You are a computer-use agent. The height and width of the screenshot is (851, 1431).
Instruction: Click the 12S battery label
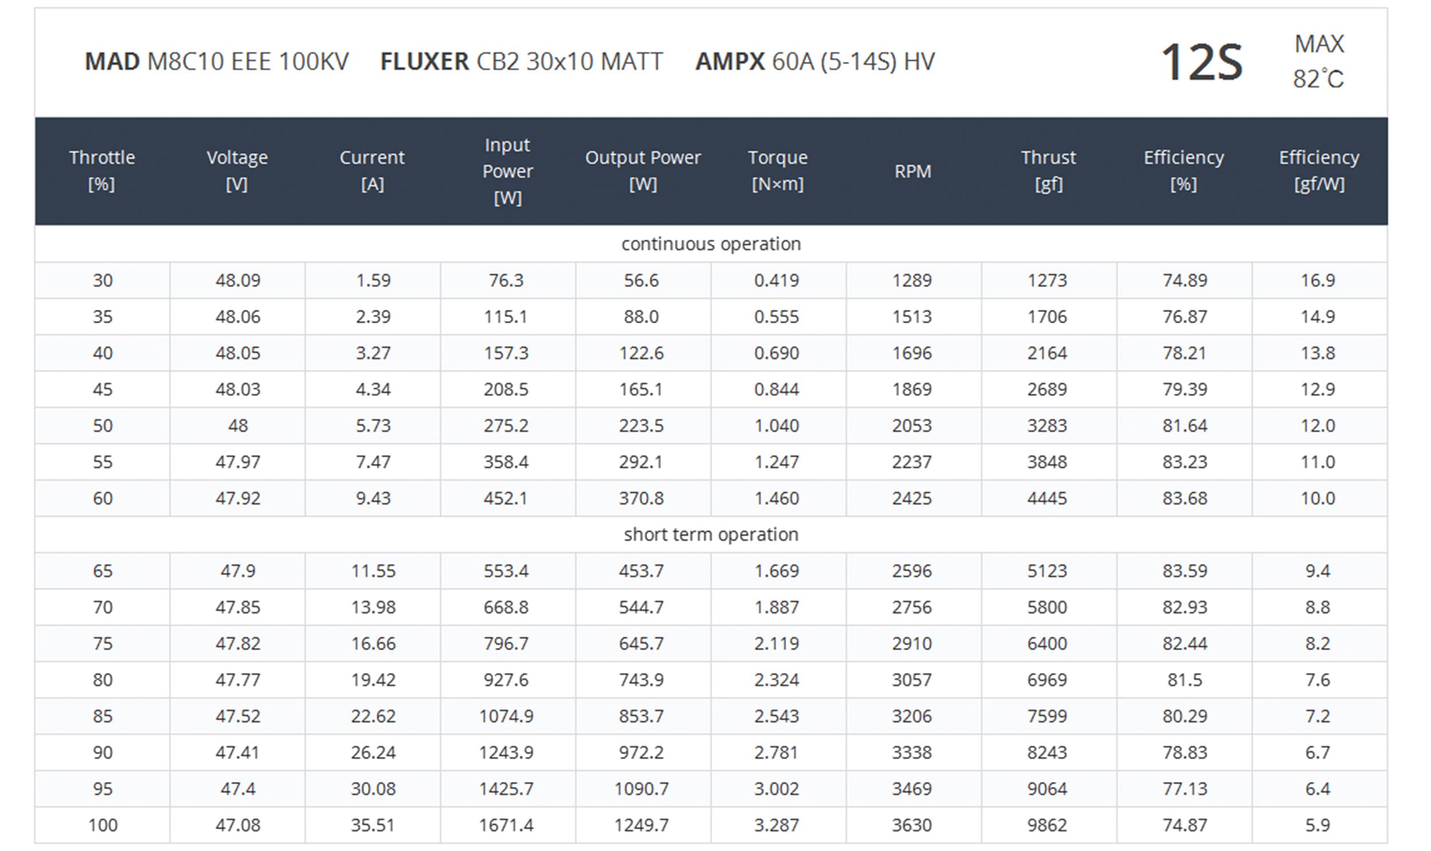coord(1201,62)
